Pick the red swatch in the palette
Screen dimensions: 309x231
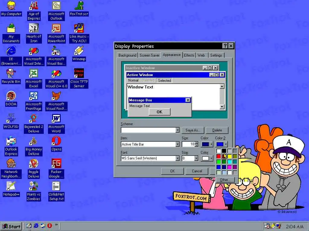(x=218, y=156)
